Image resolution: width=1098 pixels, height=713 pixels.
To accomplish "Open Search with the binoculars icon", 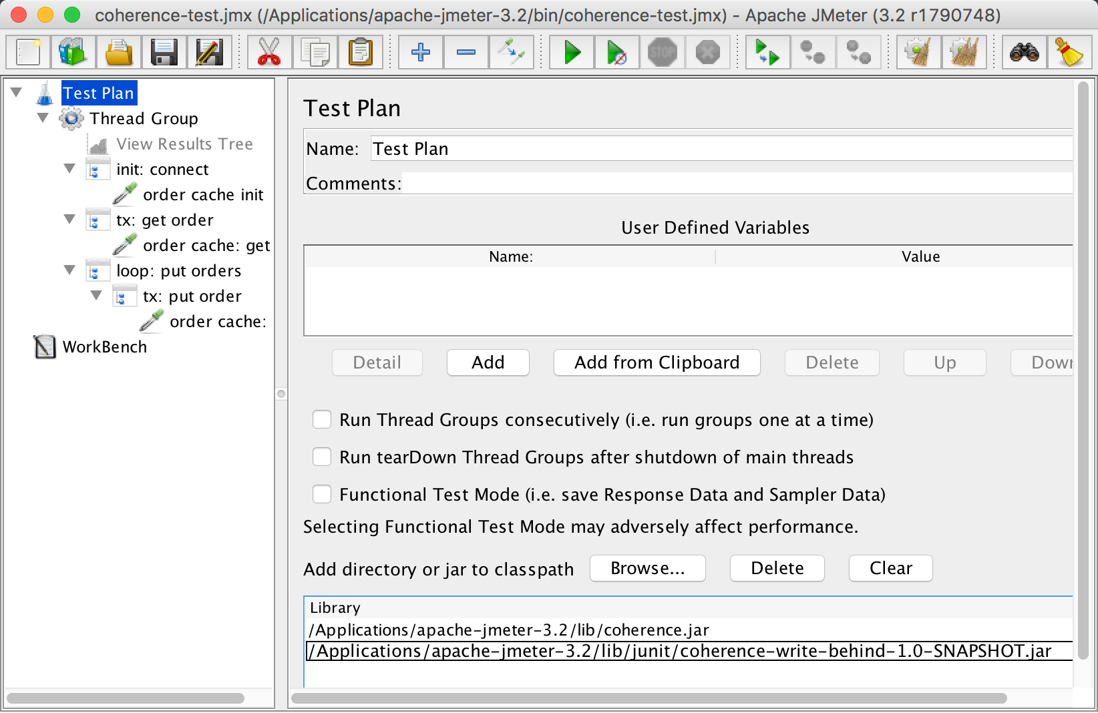I will click(1025, 52).
